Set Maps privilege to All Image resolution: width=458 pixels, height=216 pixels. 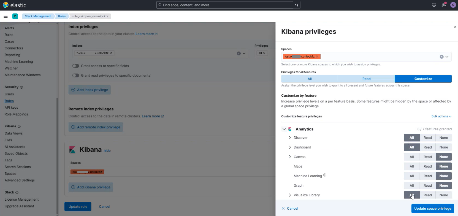click(x=411, y=167)
